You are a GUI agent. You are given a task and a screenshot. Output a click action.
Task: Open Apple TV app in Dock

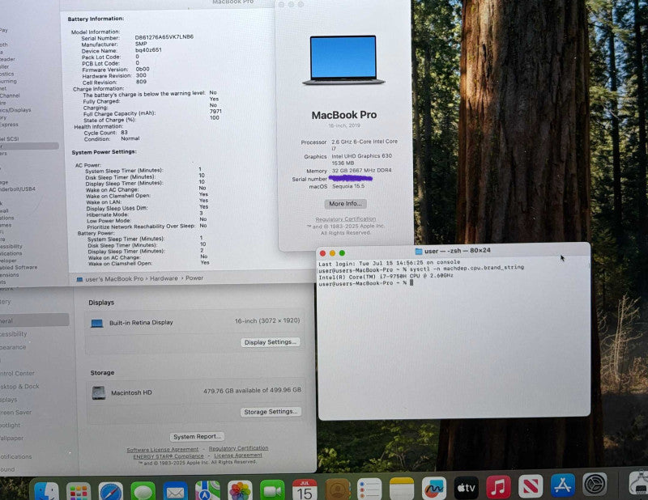[x=467, y=488]
